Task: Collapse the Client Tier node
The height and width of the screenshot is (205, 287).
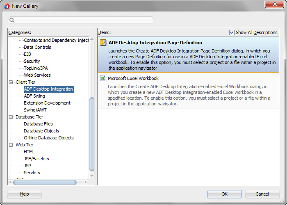Action: pos(11,82)
